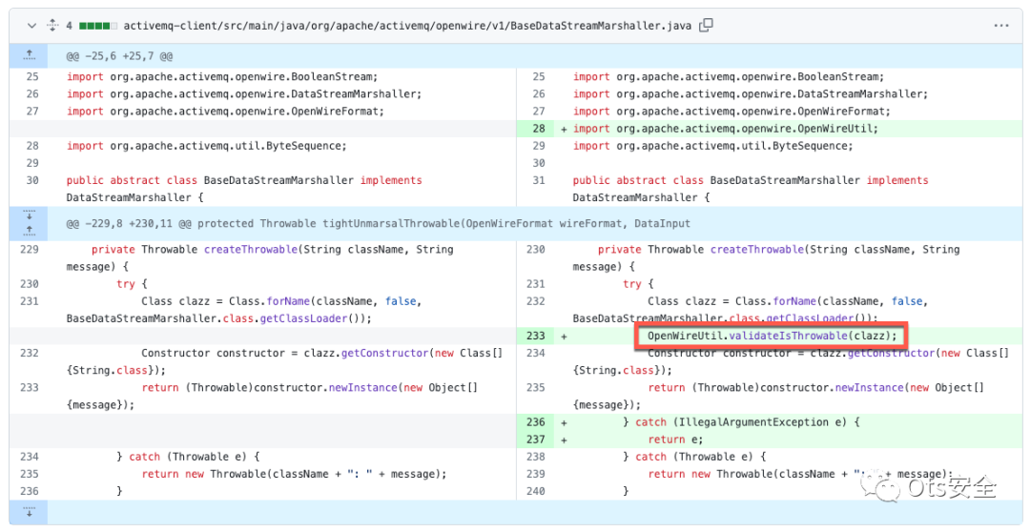This screenshot has width=1030, height=532.
Task: Click left-side line number 229
Action: (30, 250)
